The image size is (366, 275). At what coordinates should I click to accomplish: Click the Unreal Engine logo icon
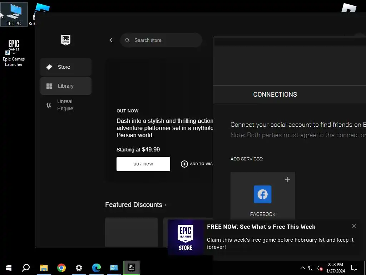point(49,105)
